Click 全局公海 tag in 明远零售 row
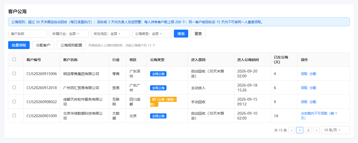Screen dimensions: 358x143 point(158,74)
